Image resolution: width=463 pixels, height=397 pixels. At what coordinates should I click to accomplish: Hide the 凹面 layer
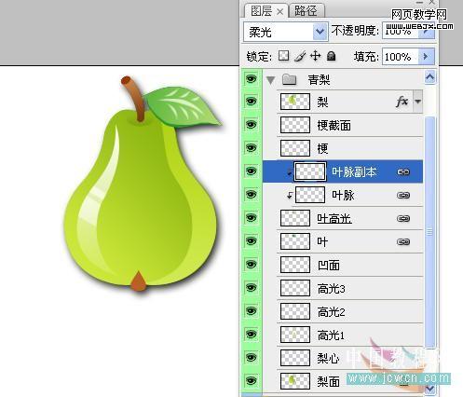coord(251,265)
